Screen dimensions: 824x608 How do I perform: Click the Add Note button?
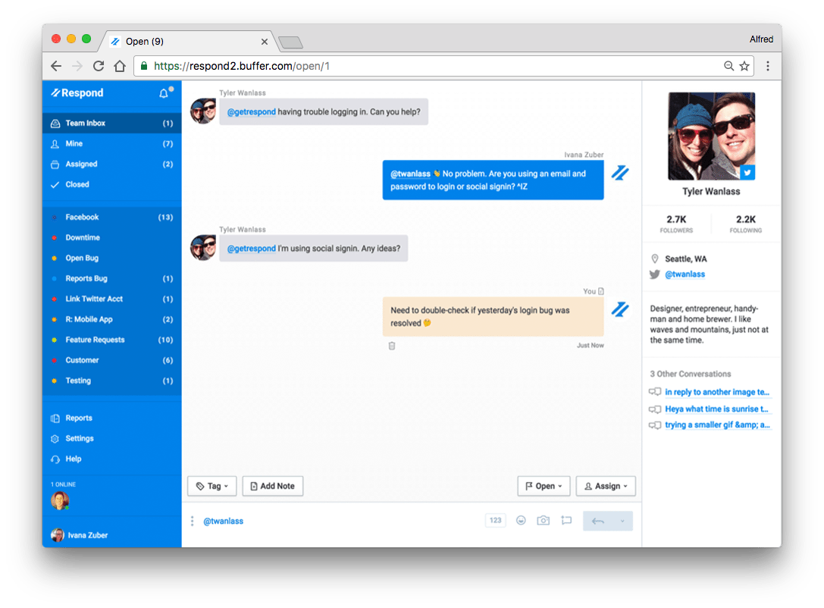pos(272,486)
